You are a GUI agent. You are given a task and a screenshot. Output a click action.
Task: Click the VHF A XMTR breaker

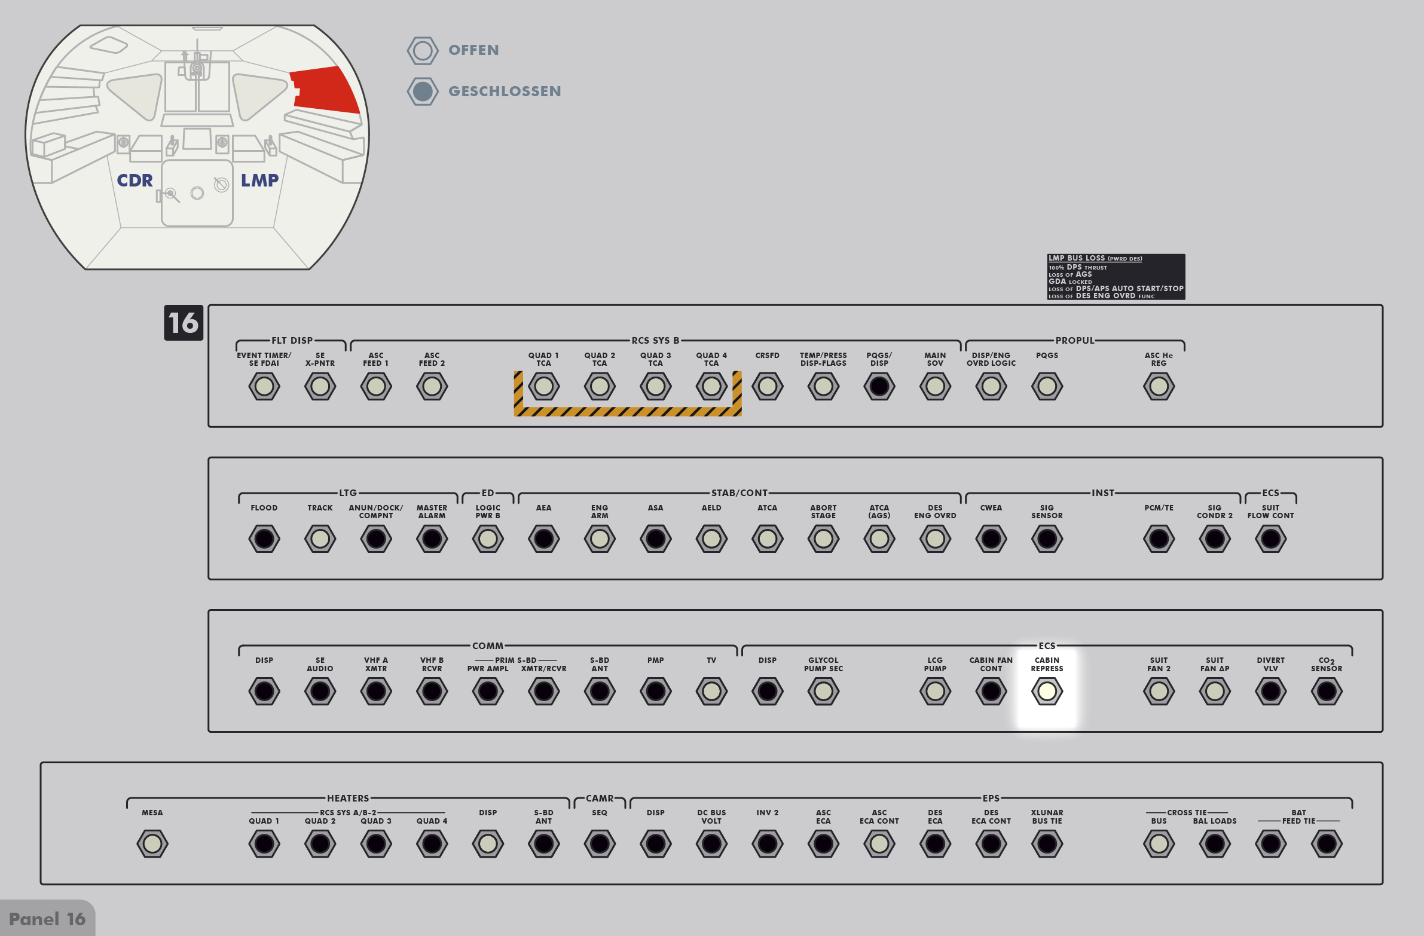tap(376, 692)
